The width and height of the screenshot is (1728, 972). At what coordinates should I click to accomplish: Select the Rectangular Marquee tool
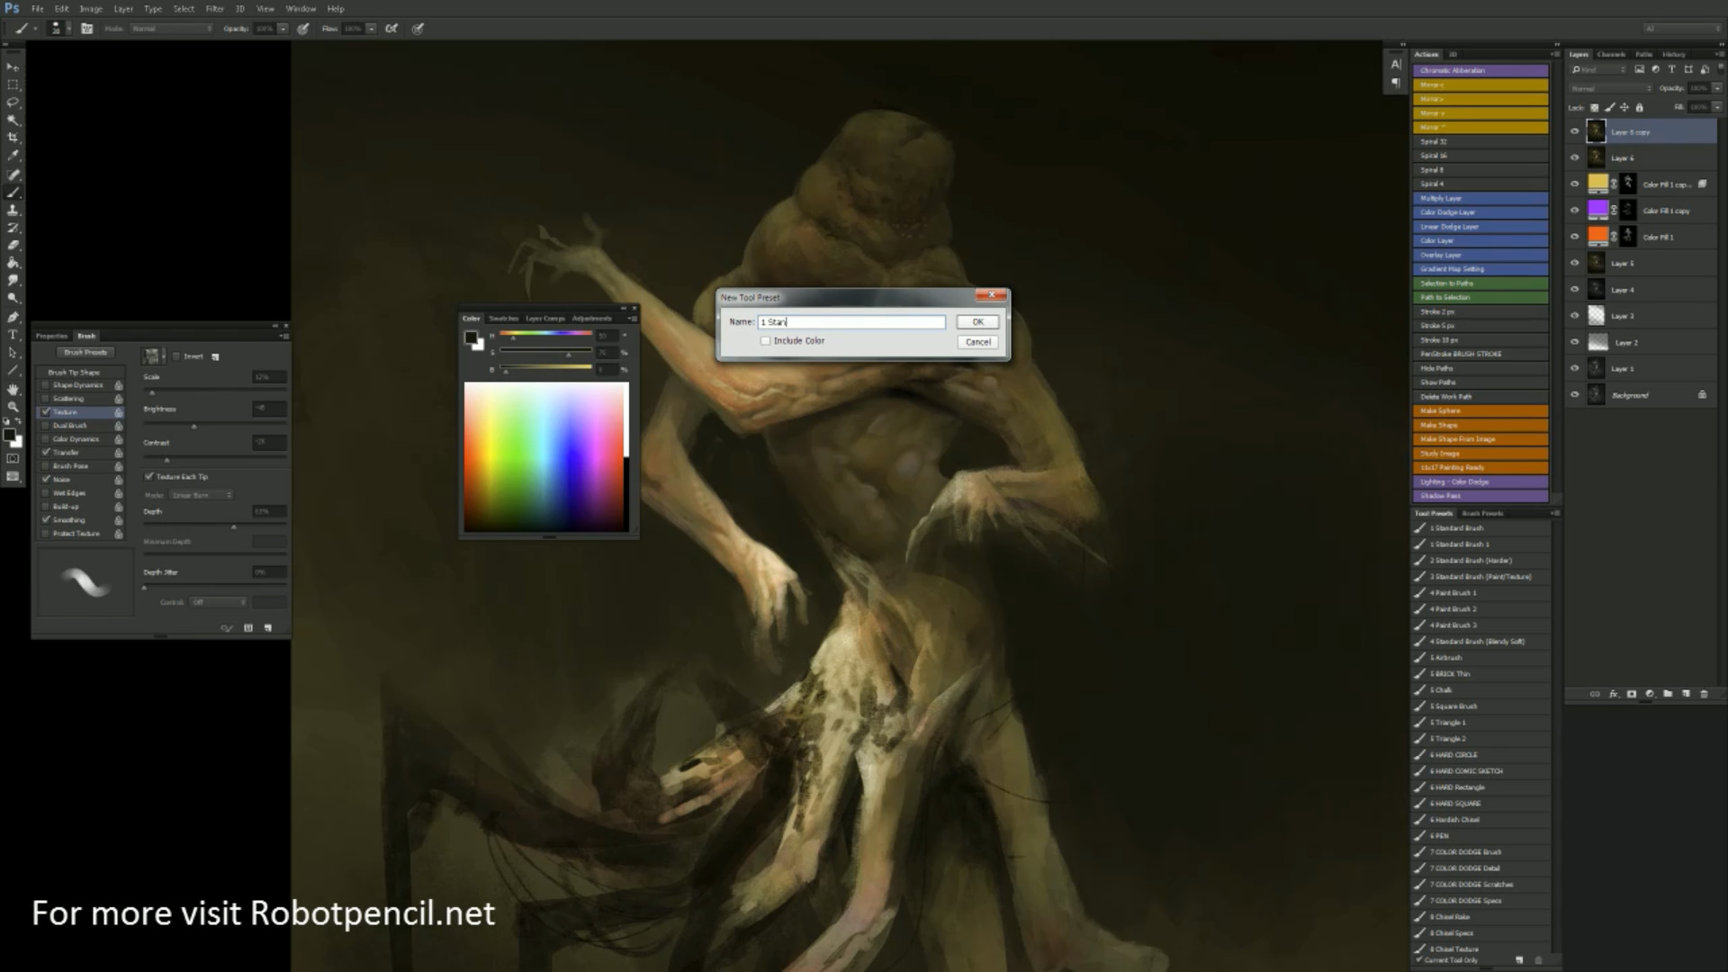point(13,85)
